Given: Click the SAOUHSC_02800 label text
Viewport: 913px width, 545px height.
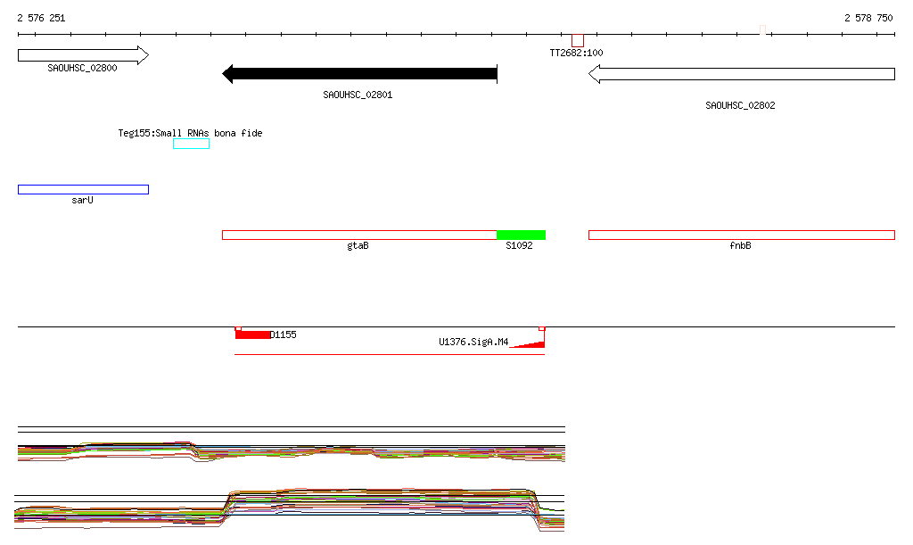Looking at the screenshot, I should point(82,68).
